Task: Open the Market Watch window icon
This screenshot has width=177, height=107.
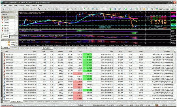Action: click(137, 9)
